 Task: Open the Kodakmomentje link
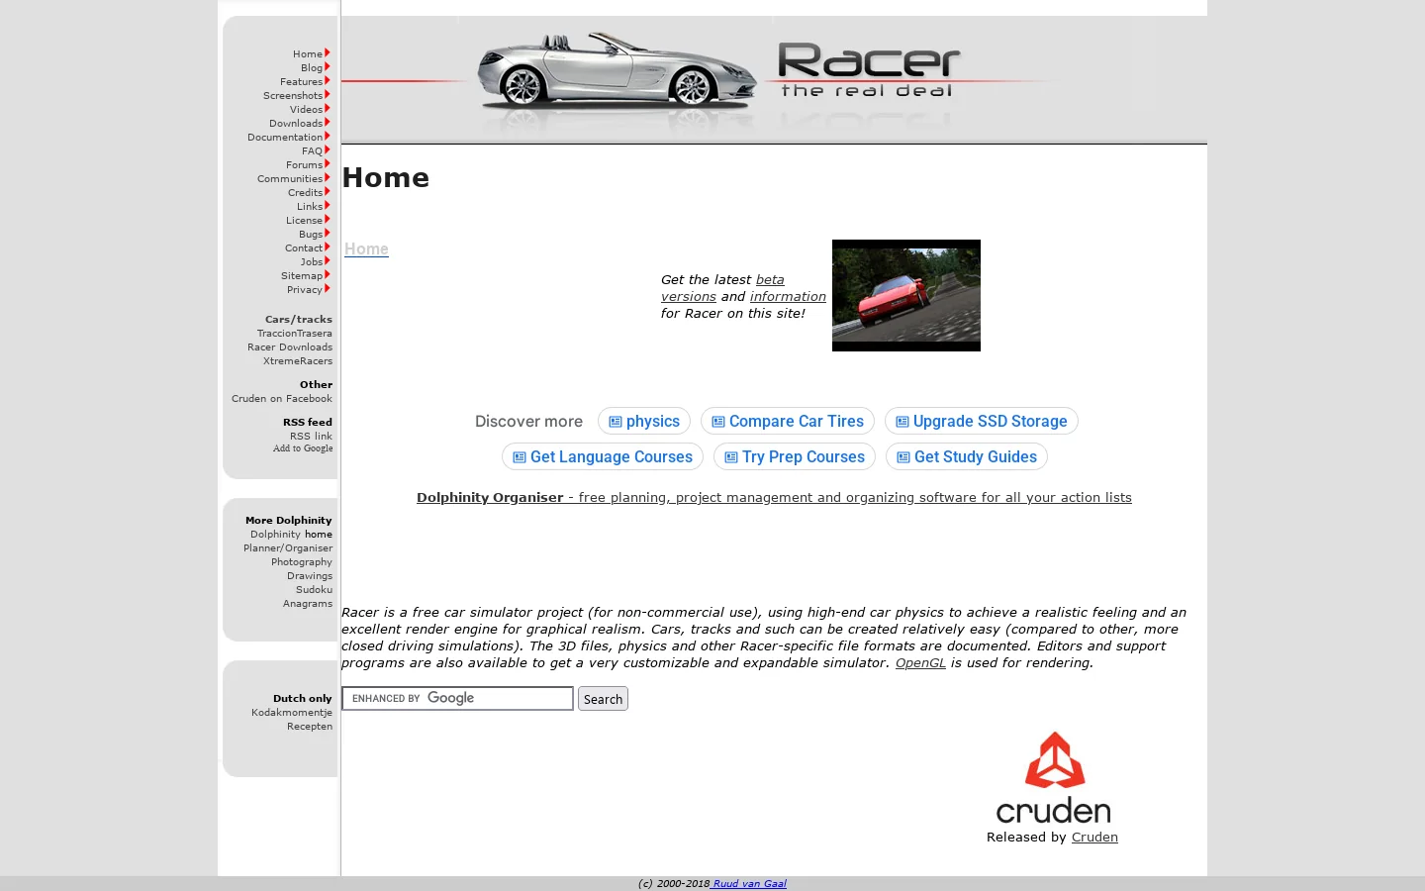(292, 713)
